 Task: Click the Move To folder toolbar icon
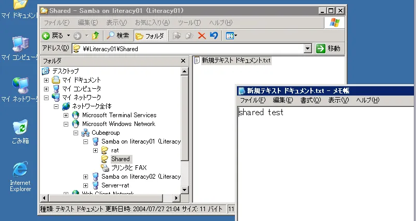tap(176, 36)
